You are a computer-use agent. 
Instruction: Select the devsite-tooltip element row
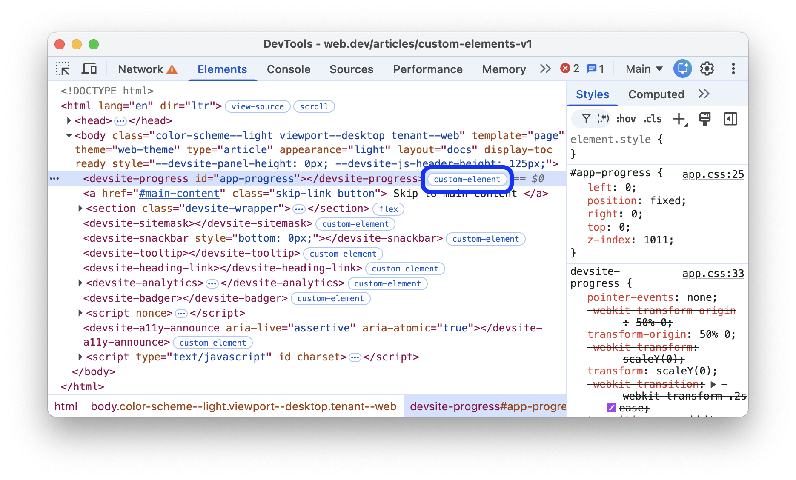[307, 254]
